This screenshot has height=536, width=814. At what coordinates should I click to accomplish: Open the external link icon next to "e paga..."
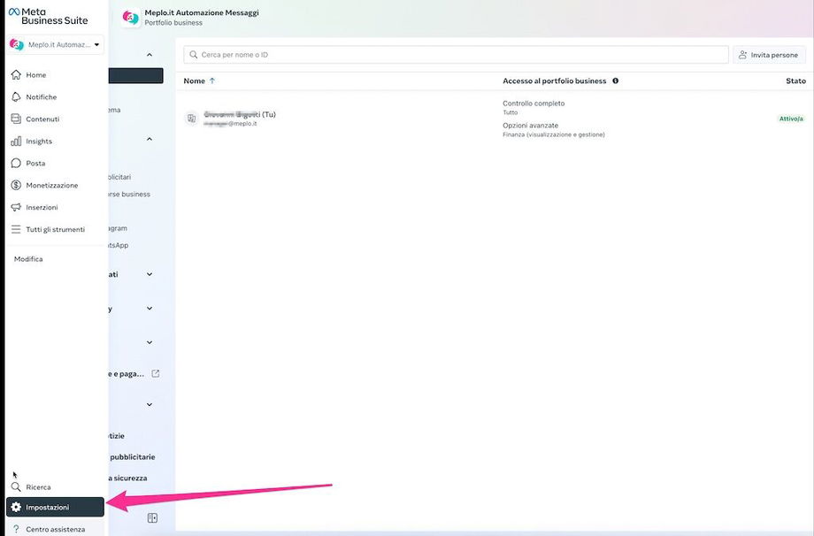156,374
